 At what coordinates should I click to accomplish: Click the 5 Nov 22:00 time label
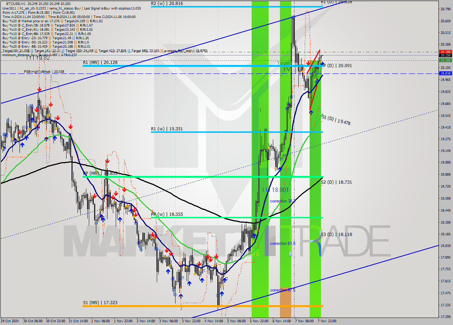(259, 321)
